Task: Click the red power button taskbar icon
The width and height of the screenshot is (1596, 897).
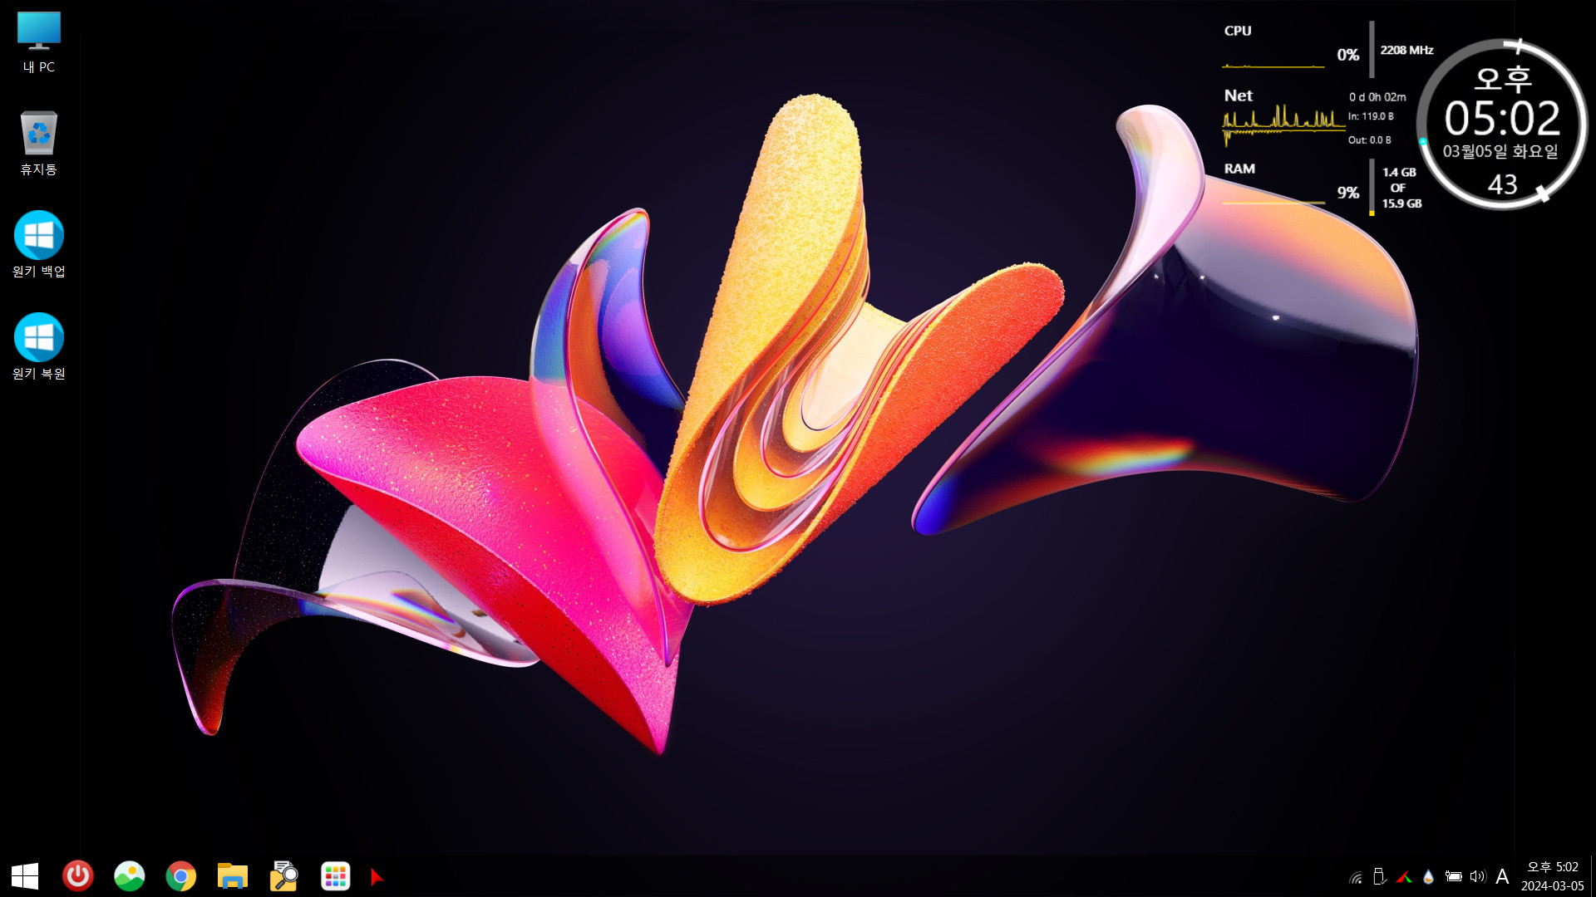Action: click(78, 876)
